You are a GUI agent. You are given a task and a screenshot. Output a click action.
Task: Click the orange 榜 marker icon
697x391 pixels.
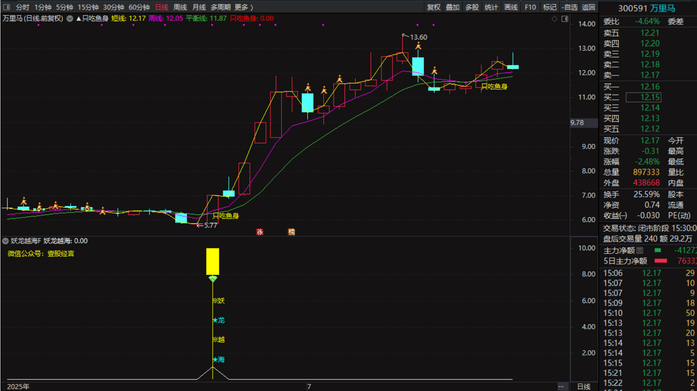coord(291,232)
